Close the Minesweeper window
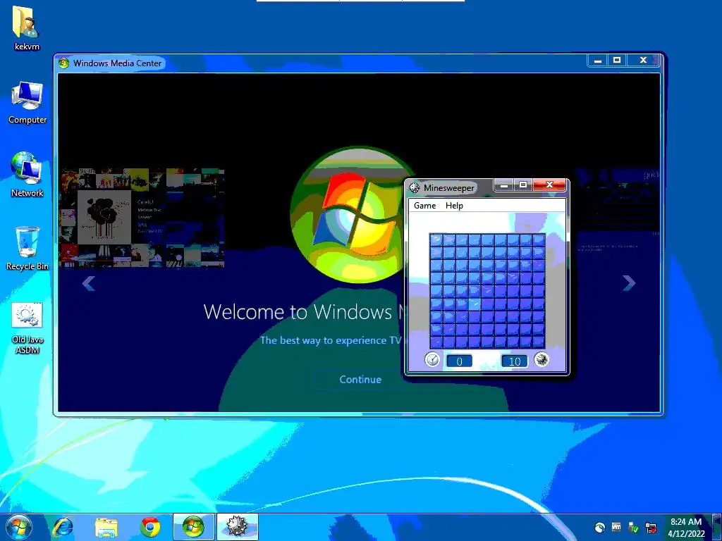 point(549,185)
